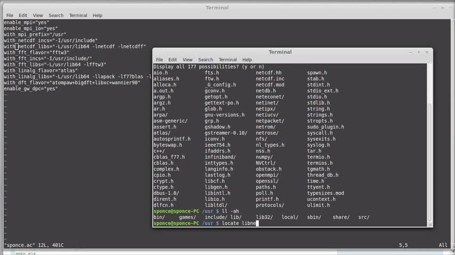Screen dimensions: 455x255
Task: Click 'enable_gw_dpc="yes"' line in vim
Action: 31,89
